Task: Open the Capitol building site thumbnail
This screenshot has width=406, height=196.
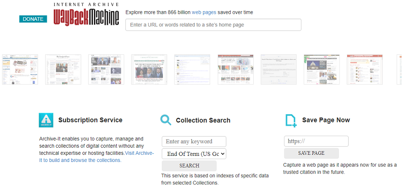Action: pyautogui.click(x=322, y=70)
